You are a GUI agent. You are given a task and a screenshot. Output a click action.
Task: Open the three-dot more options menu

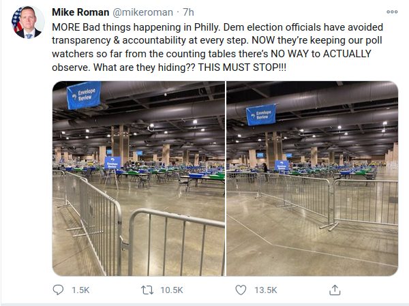pyautogui.click(x=392, y=12)
